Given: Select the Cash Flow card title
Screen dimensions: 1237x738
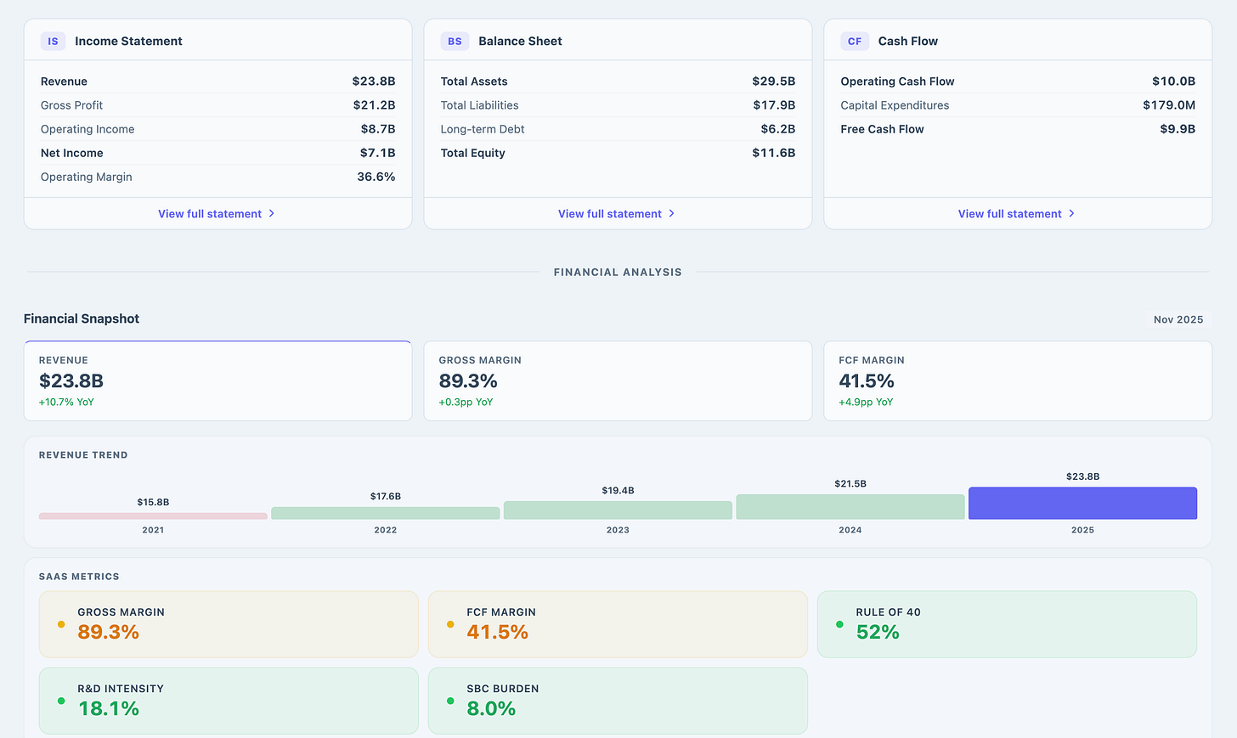Looking at the screenshot, I should tap(908, 41).
